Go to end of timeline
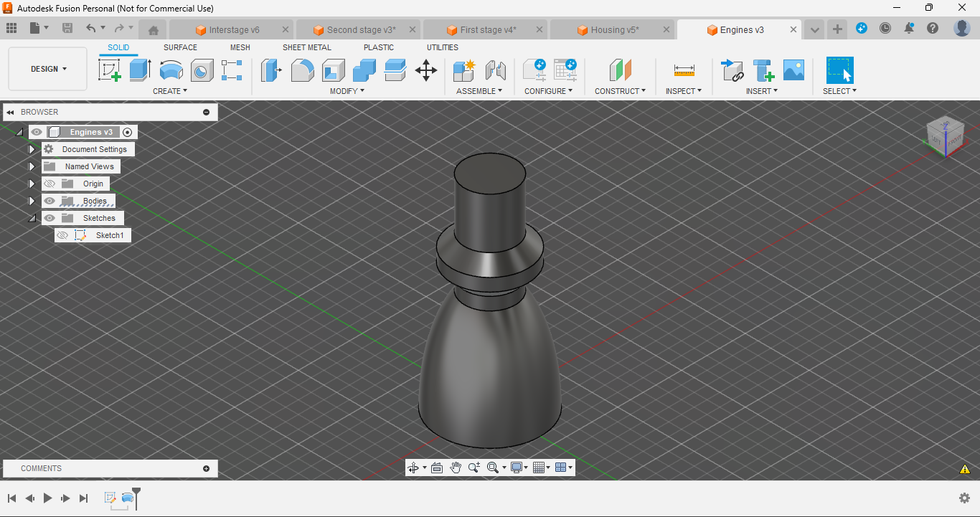This screenshot has width=980, height=517. 84,498
